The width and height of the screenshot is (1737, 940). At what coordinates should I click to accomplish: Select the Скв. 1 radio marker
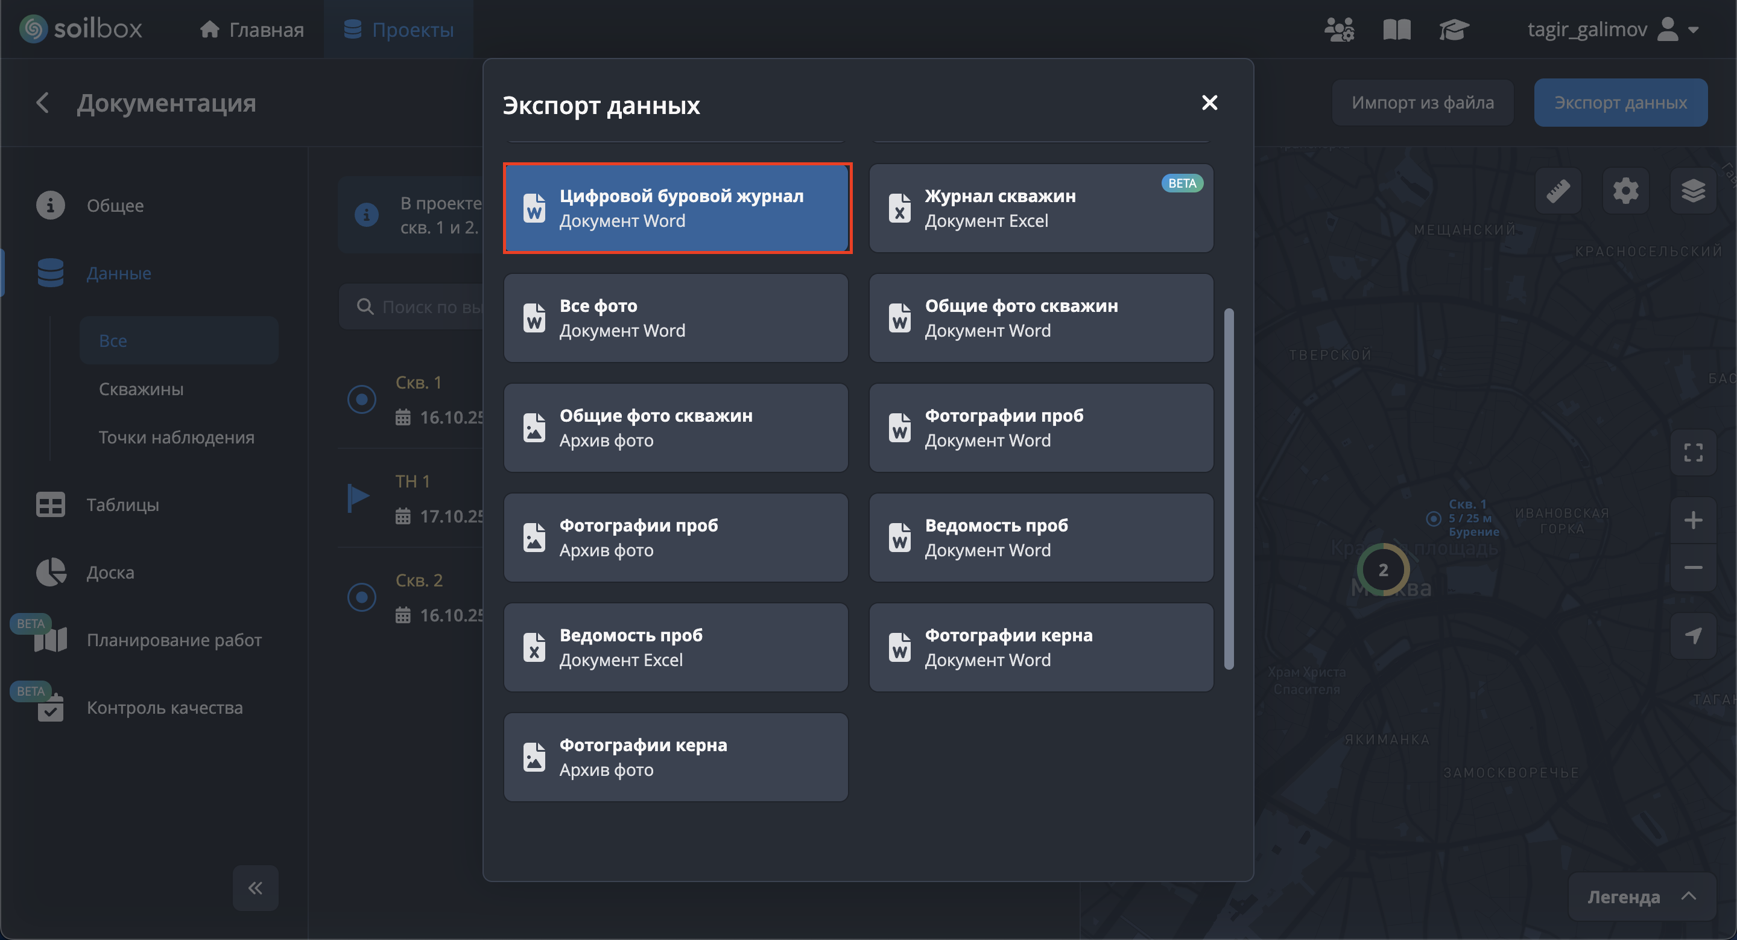(361, 399)
